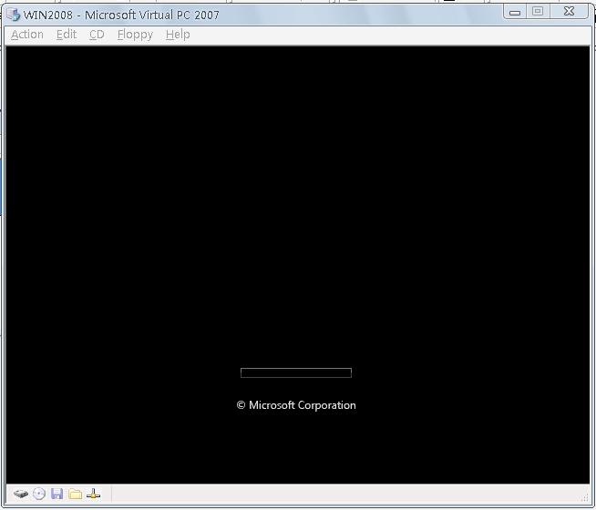Click the Microsoft Corporation copyright text
This screenshot has height=510, width=596.
pyautogui.click(x=296, y=405)
